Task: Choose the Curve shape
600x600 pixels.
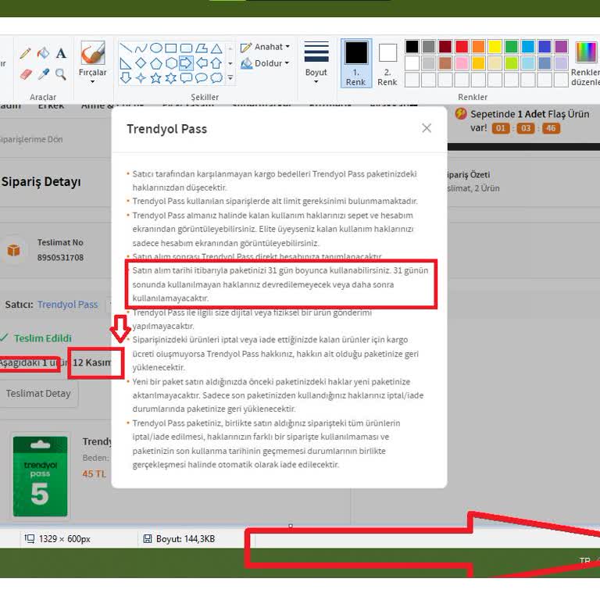Action: pos(141,48)
